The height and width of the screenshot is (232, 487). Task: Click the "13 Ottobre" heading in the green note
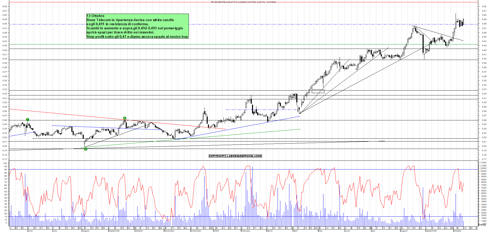(x=96, y=16)
